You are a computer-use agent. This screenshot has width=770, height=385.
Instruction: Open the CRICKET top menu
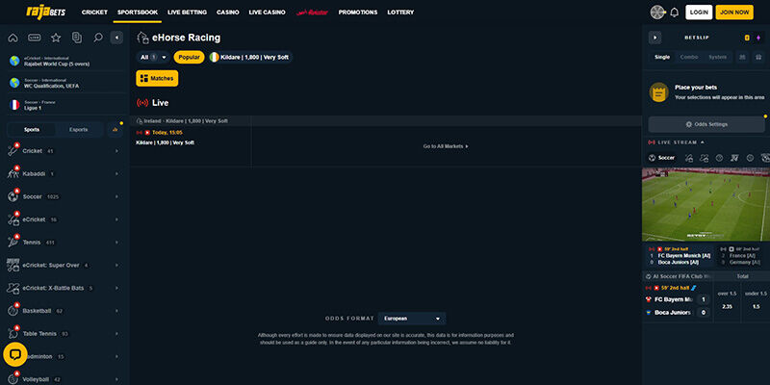click(x=94, y=13)
